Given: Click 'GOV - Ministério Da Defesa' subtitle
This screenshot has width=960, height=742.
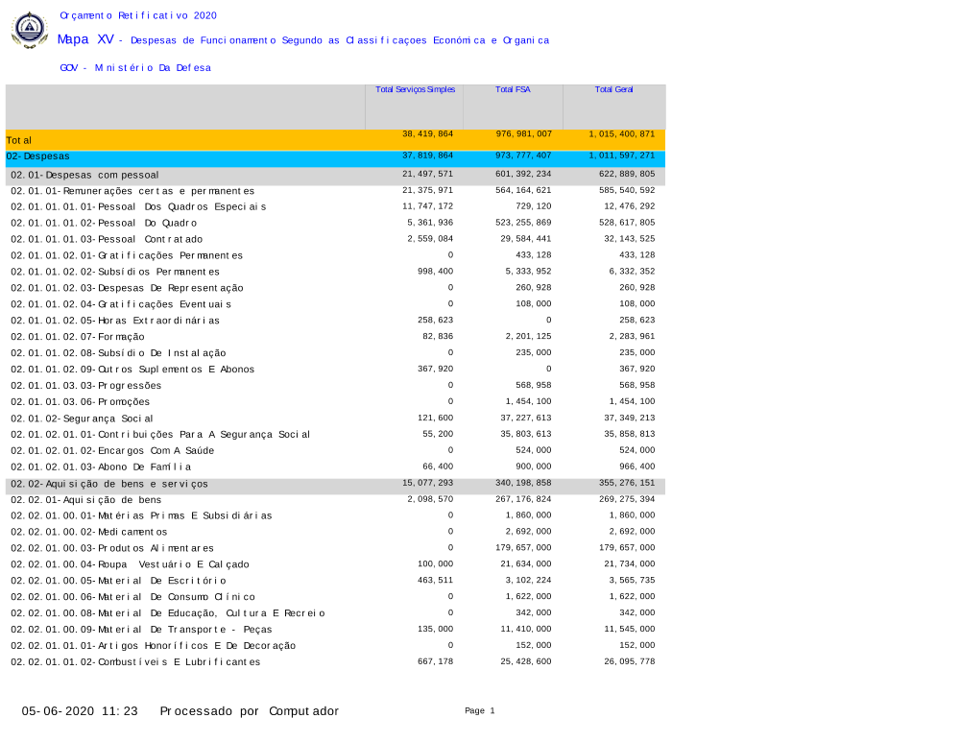Looking at the screenshot, I should tap(134, 68).
